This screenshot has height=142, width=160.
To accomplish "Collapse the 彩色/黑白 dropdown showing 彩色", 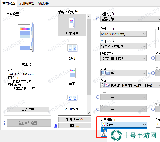I will point(124,125).
